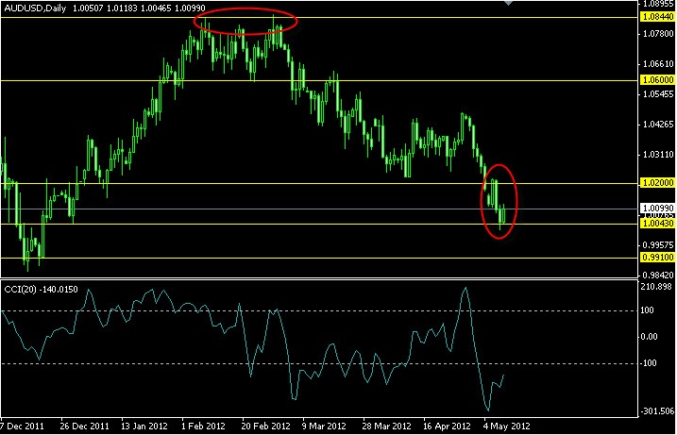
Task: Click the dashed 100 level line in CCI
Action: pos(318,310)
